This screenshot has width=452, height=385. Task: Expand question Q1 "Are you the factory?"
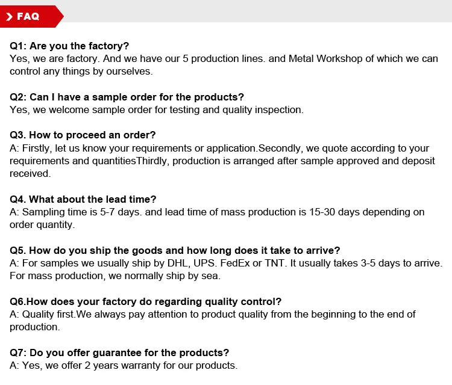[69, 46]
